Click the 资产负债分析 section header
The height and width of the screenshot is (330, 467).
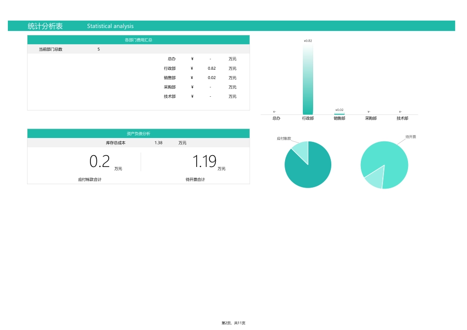tap(138, 134)
